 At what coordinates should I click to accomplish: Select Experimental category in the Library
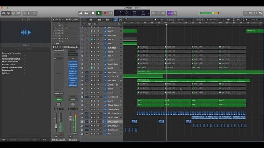coord(7,70)
